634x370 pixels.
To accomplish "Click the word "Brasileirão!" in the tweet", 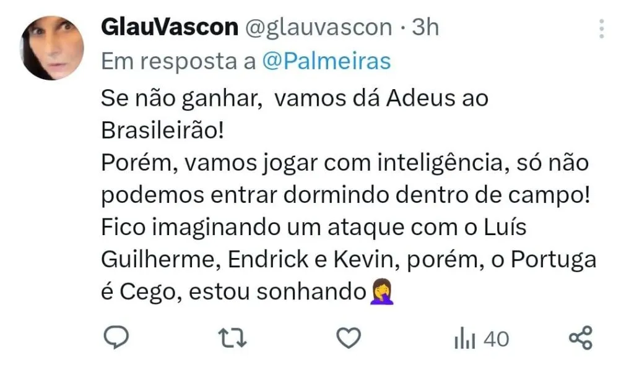I will point(163,131).
